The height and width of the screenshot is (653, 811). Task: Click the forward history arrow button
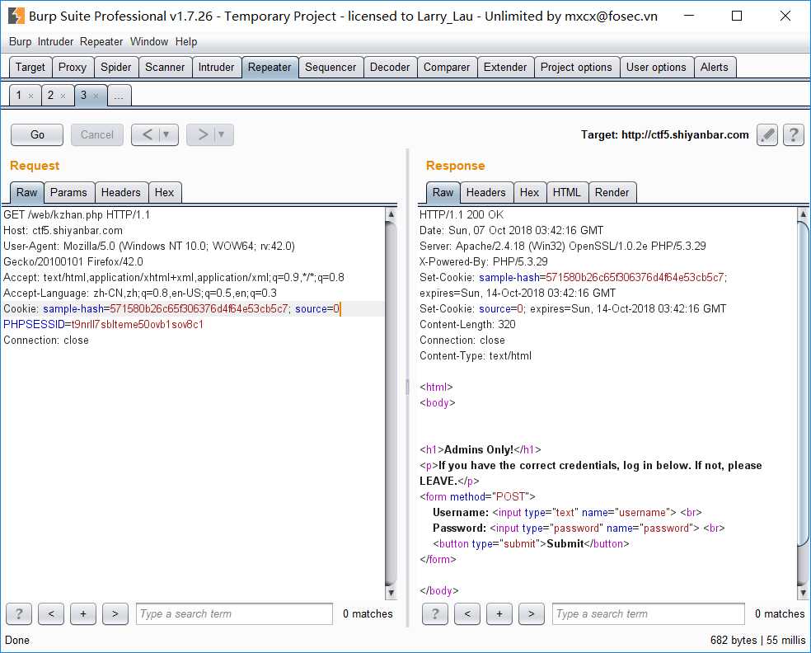(x=202, y=135)
